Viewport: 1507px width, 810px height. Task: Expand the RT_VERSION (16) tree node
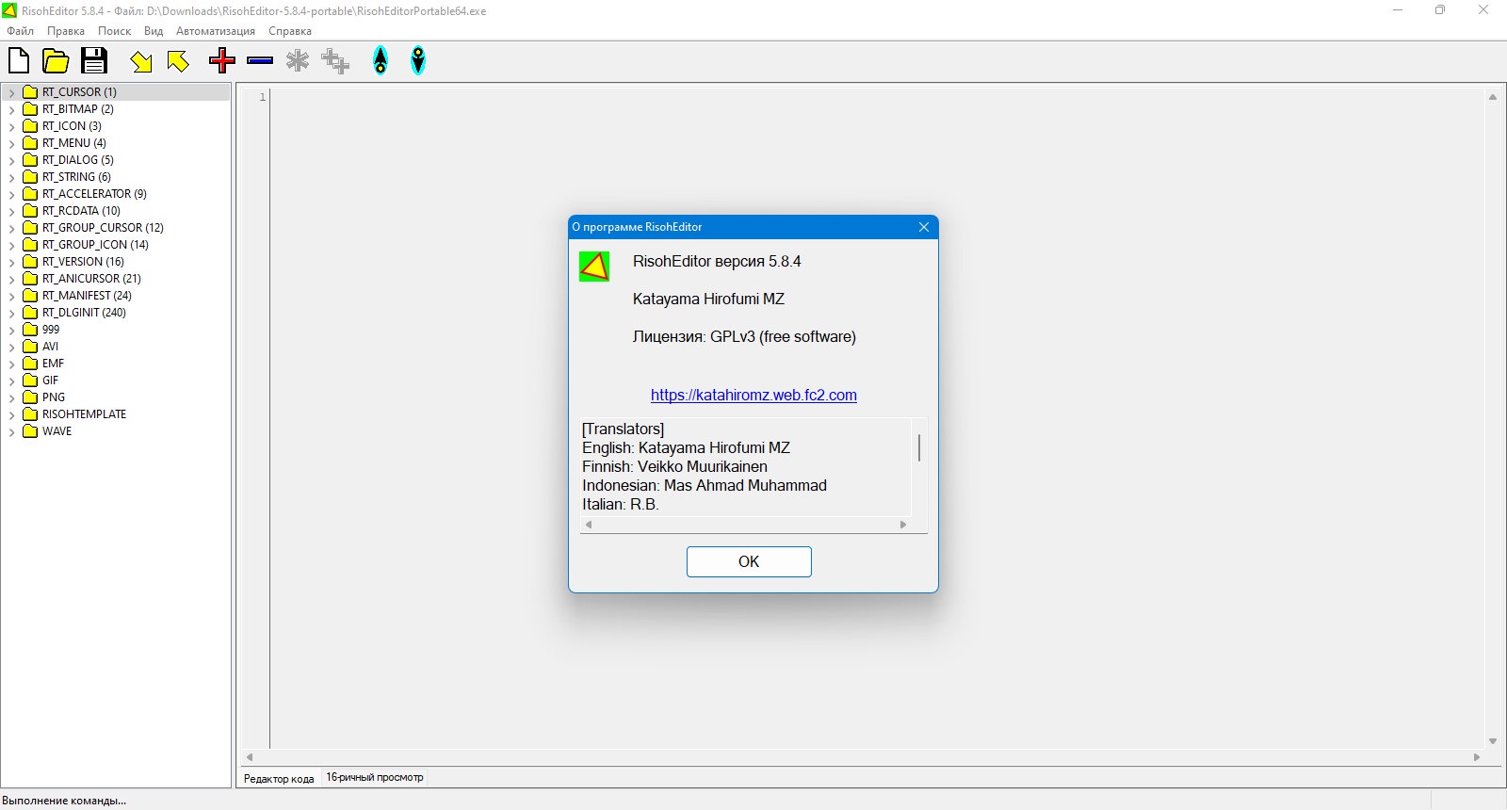coord(11,262)
